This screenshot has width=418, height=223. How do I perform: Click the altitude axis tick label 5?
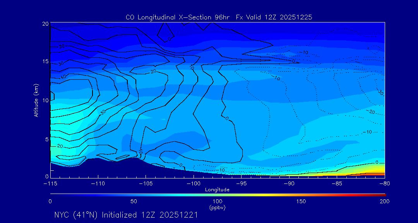[x=47, y=139]
